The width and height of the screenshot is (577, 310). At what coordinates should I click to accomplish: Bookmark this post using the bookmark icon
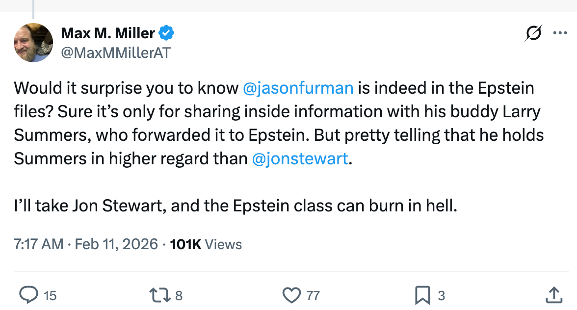tap(422, 295)
